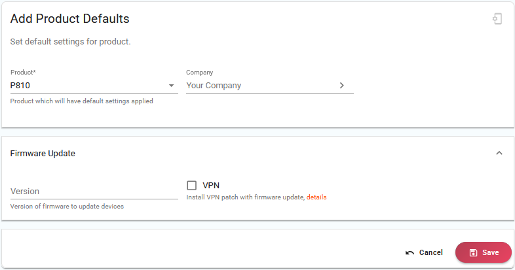515x270 pixels.
Task: Open the VPN patch details link
Action: click(x=316, y=197)
